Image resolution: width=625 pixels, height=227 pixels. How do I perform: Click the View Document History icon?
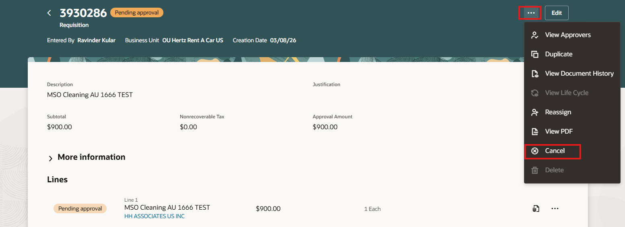pyautogui.click(x=534, y=74)
